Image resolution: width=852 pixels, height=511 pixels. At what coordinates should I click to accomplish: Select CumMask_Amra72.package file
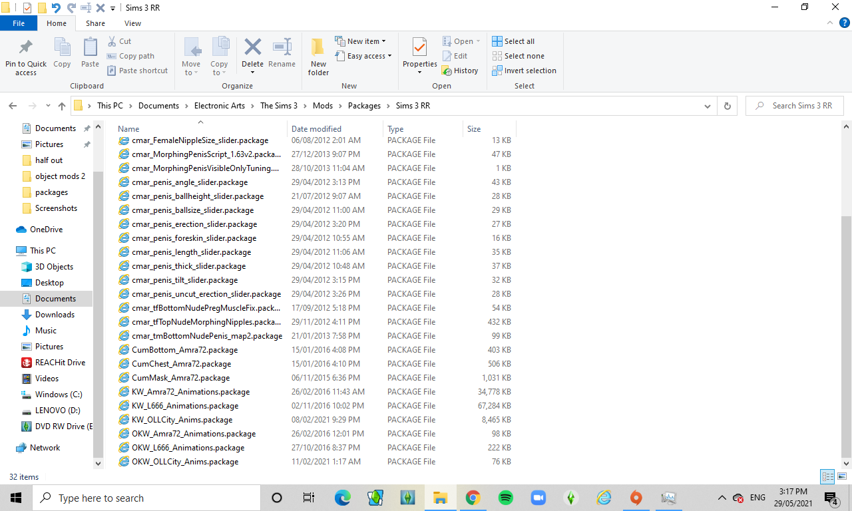(180, 378)
